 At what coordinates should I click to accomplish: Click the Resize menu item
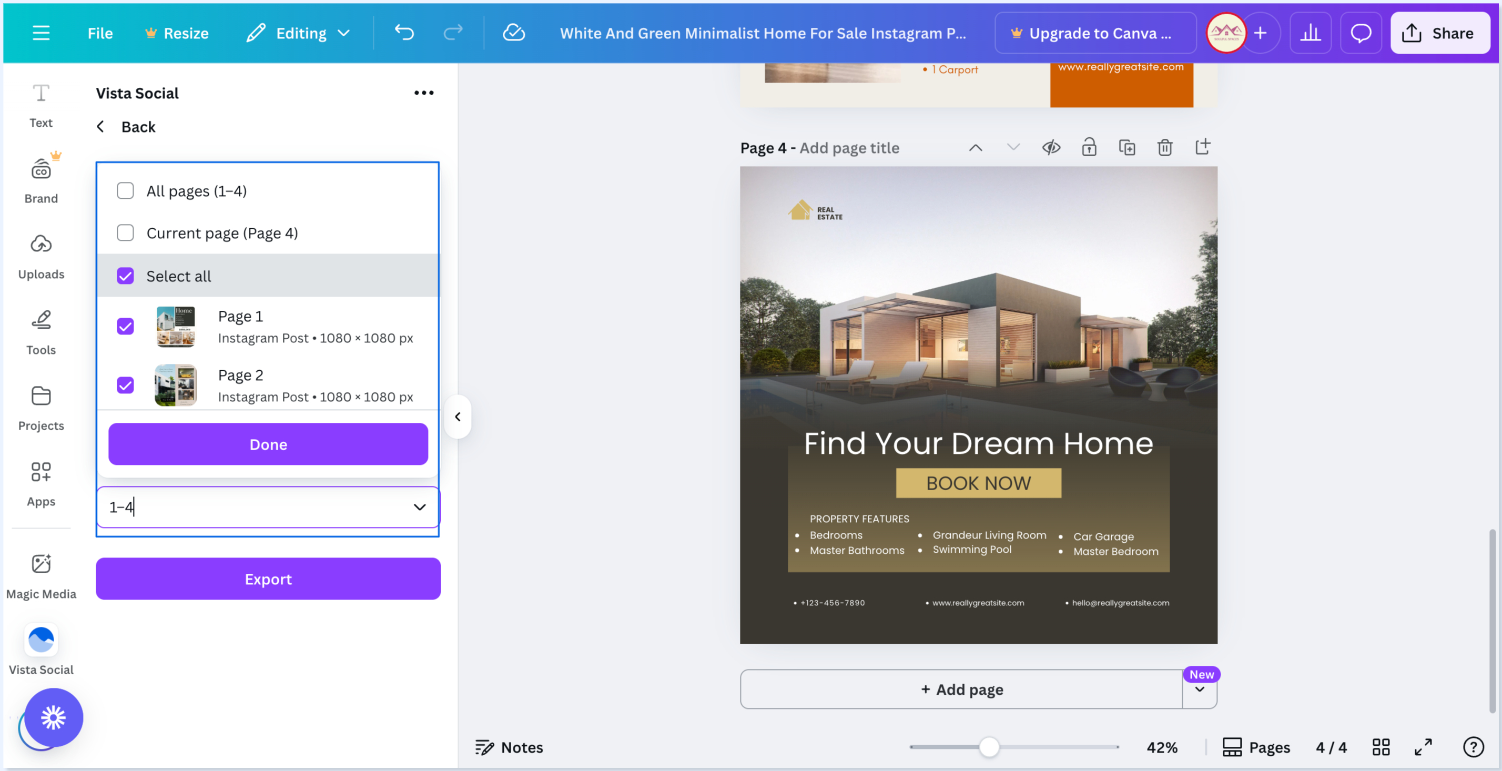point(177,33)
